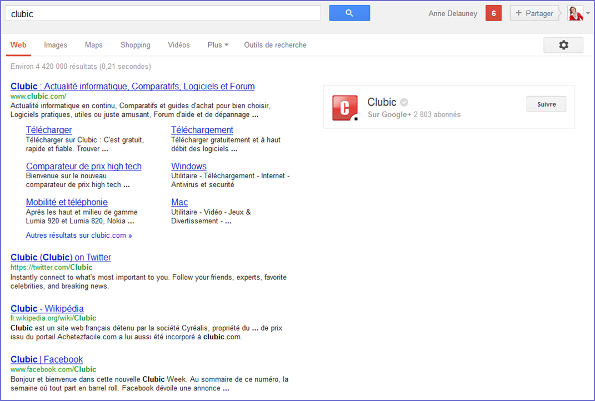The image size is (595, 401).
Task: Click description 'Après les haut et milieu de gamme'
Action: point(82,217)
